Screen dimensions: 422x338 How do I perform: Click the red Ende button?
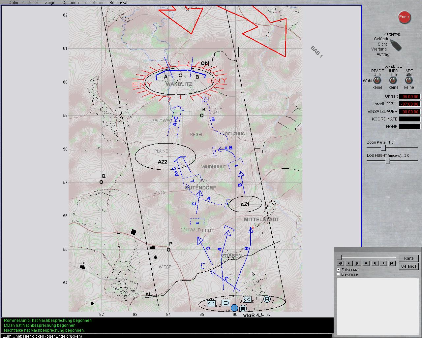(x=404, y=17)
